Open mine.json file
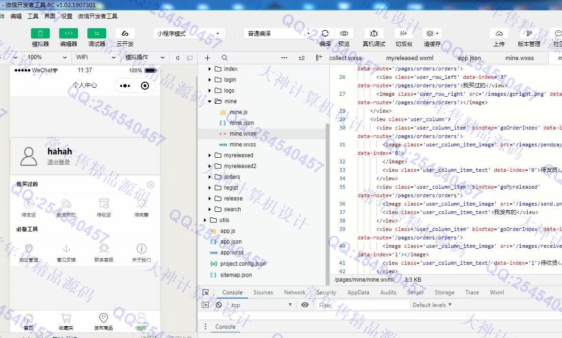562x338 pixels. (x=242, y=123)
